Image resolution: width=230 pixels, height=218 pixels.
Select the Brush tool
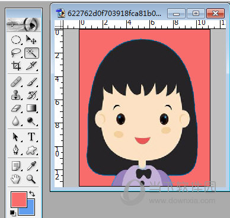pos(31,82)
